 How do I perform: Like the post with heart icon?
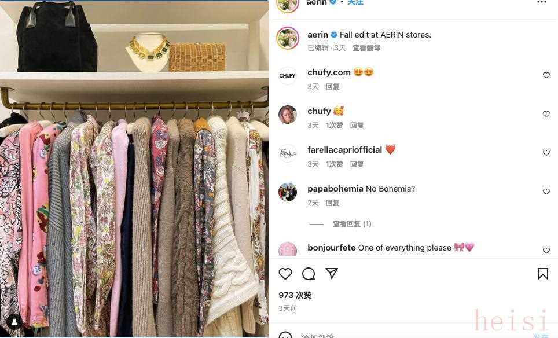coord(285,274)
